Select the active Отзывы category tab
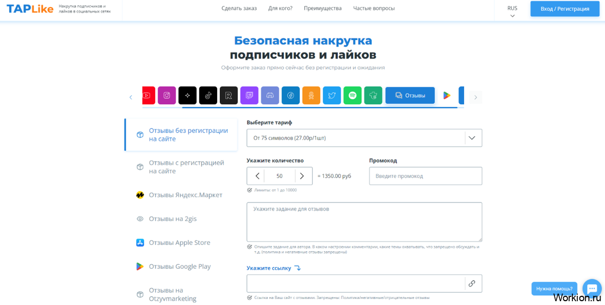Image resolution: width=605 pixels, height=305 pixels. 410,96
